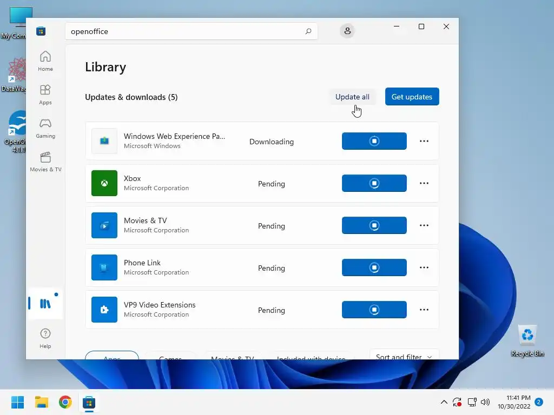Image resolution: width=554 pixels, height=415 pixels.
Task: Click the Windows Web Experience Pack app icon
Action: [x=104, y=141]
